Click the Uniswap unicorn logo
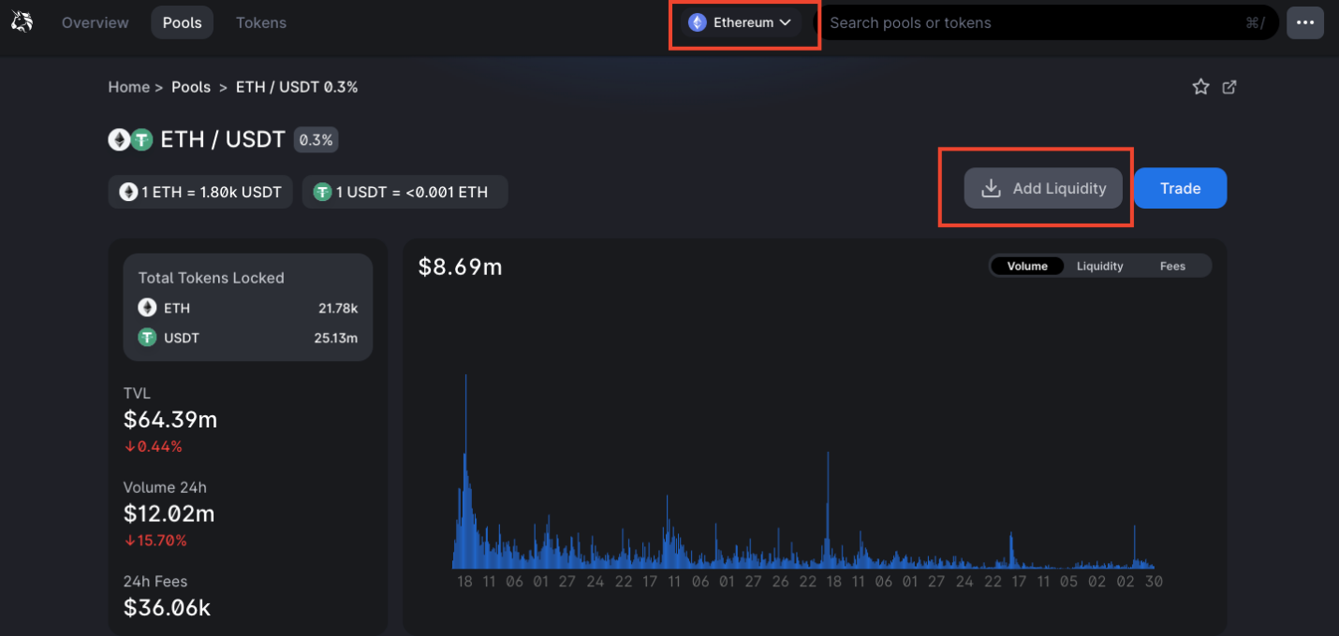The width and height of the screenshot is (1339, 636). (21, 22)
